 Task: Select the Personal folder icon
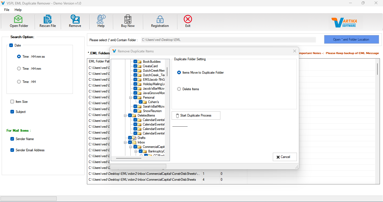click(139, 97)
